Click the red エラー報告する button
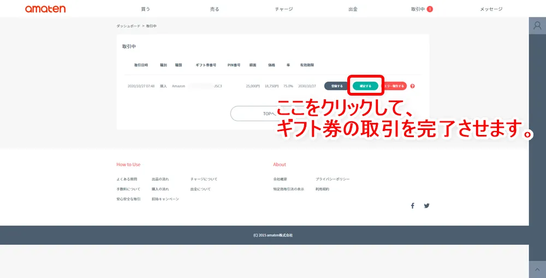 tap(394, 86)
